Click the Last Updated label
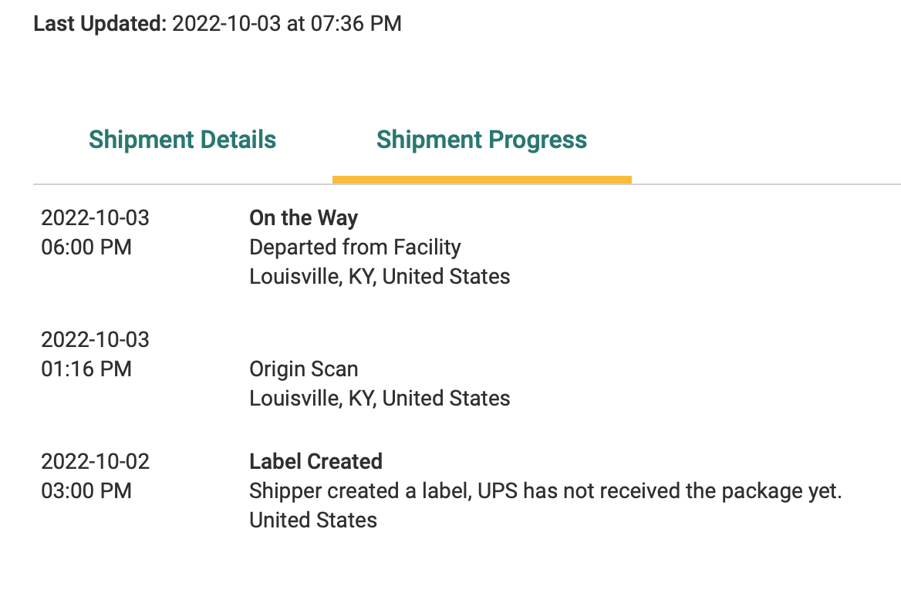The height and width of the screenshot is (603, 901). [100, 24]
